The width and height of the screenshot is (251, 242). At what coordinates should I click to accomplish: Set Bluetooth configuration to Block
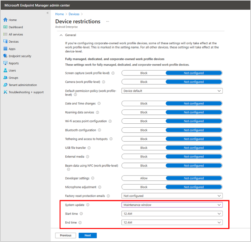click(x=144, y=130)
